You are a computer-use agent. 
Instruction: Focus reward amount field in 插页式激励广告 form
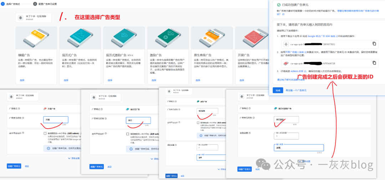coord(286,136)
